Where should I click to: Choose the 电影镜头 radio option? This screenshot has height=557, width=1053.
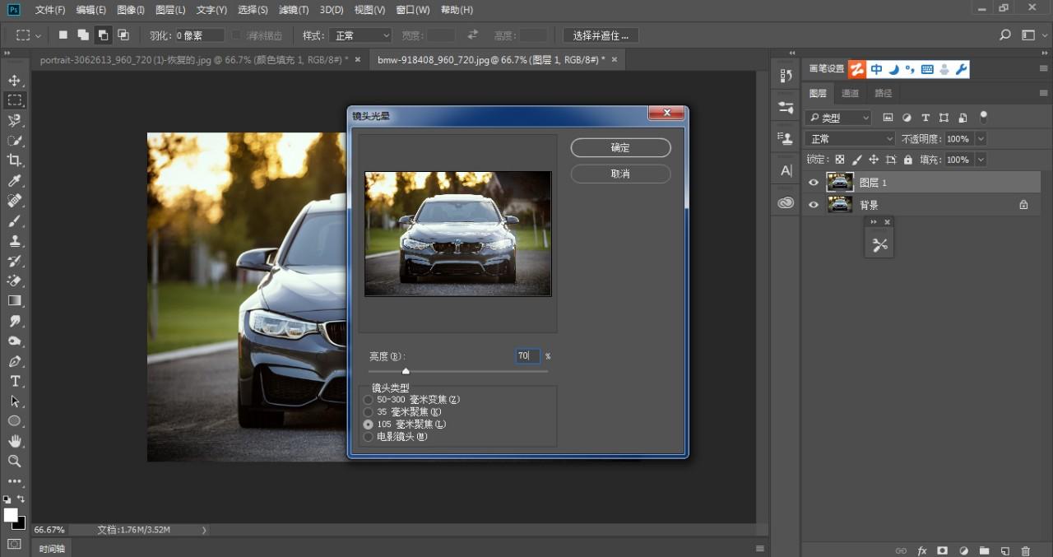click(x=369, y=437)
